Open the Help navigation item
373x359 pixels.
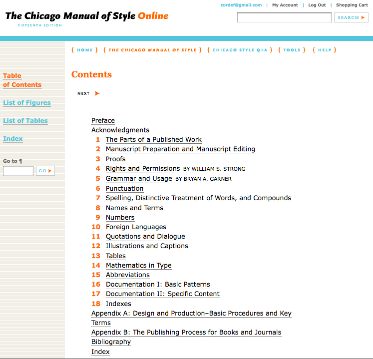tap(325, 50)
